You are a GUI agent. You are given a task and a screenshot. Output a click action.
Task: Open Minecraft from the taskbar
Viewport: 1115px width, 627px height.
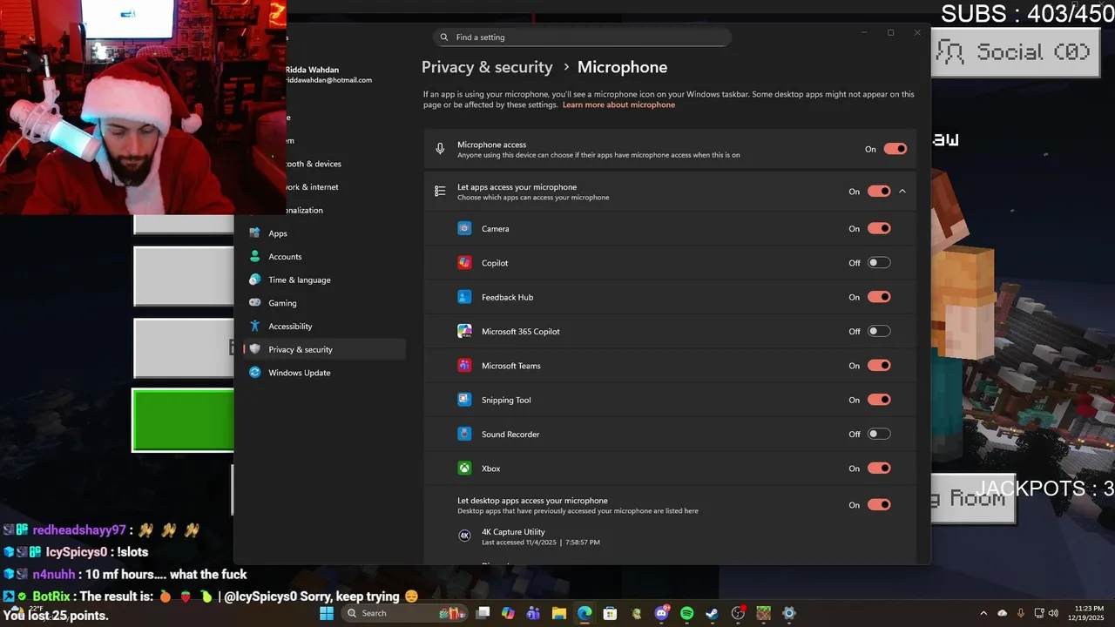[763, 613]
